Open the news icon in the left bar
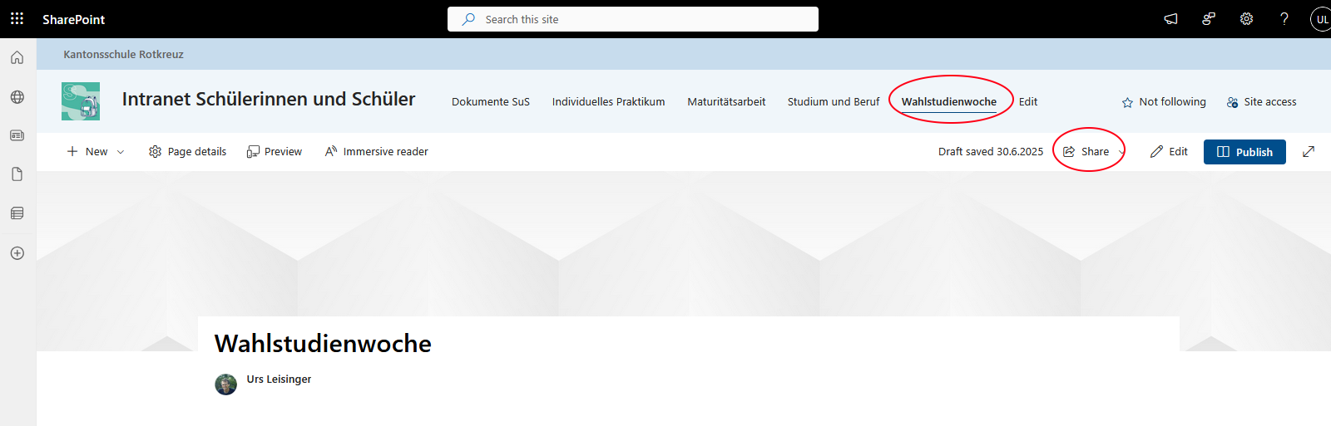The image size is (1331, 426). (x=17, y=135)
